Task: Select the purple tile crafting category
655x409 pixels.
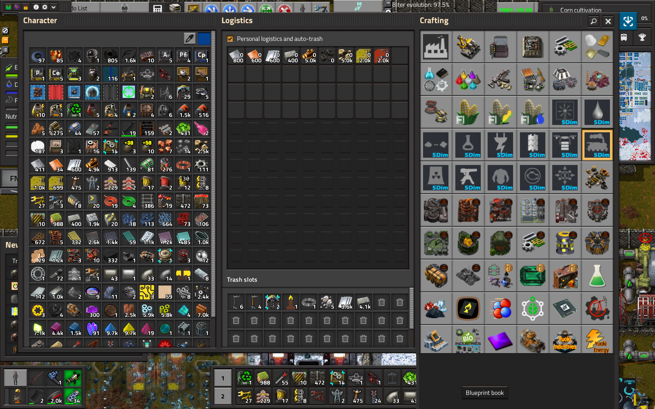Action: (501, 339)
